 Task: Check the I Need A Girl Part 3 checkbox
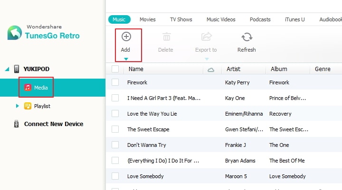115,98
